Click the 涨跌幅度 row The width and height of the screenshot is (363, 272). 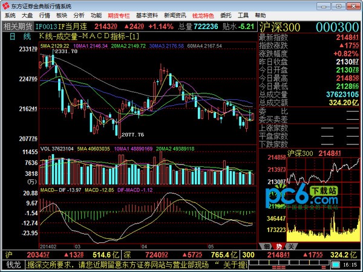pyautogui.click(x=309, y=54)
